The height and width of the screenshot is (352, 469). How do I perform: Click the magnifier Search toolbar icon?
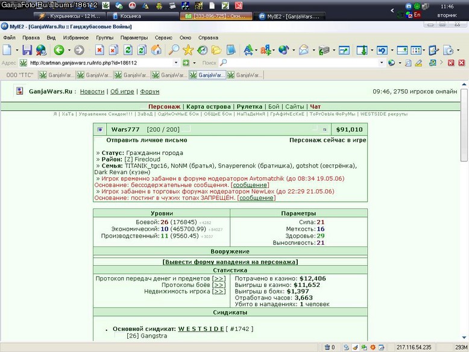(x=174, y=50)
